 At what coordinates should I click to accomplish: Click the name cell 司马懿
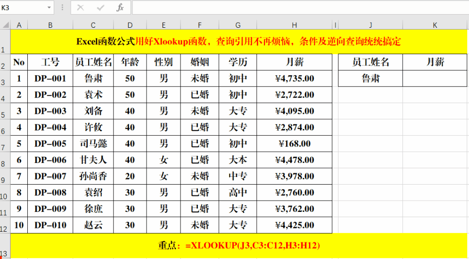click(93, 144)
